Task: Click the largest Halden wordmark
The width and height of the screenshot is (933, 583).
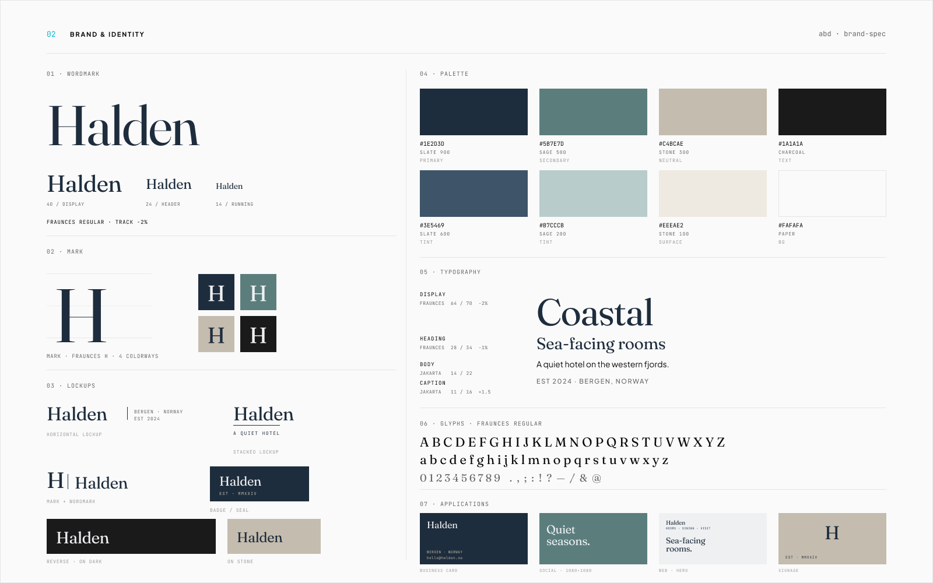Action: (124, 126)
